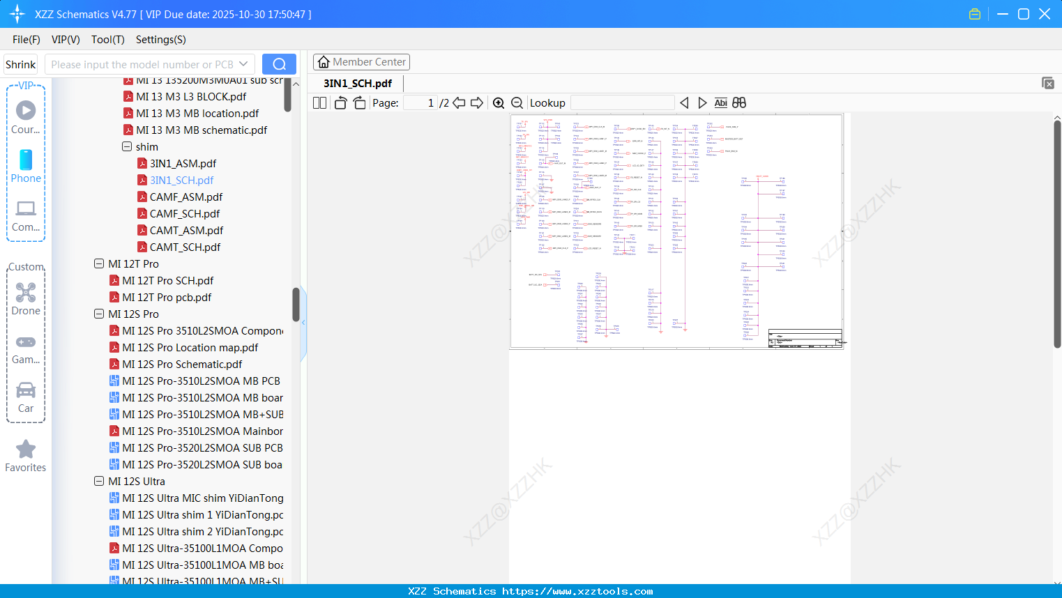Open MI 13 M3 L3 BLOCK.pdf

[x=191, y=97]
